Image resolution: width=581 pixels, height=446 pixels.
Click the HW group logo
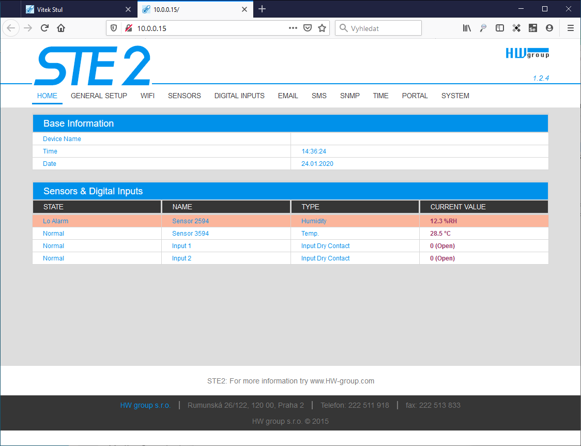[x=528, y=53]
